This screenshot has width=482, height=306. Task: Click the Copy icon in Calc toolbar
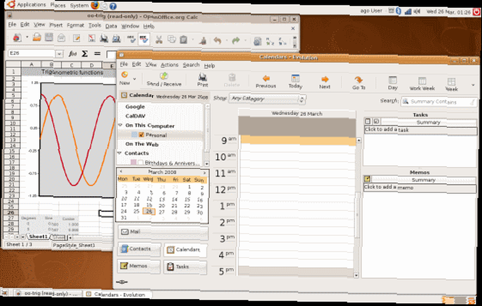click(171, 39)
